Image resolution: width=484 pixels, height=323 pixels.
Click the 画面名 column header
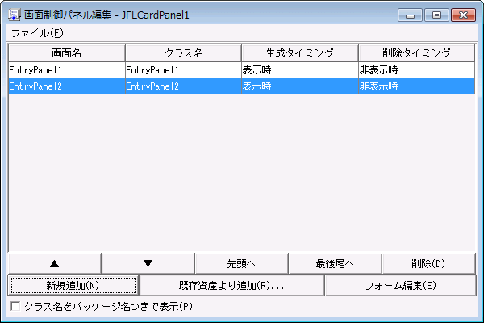pos(67,53)
